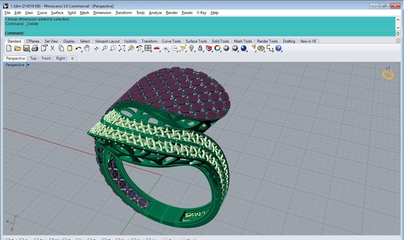Open the Curve menu

[42, 13]
